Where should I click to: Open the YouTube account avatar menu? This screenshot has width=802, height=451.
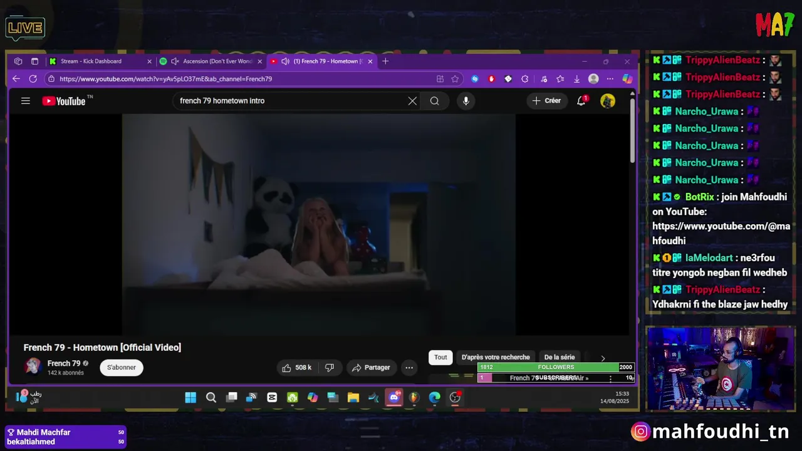607,101
